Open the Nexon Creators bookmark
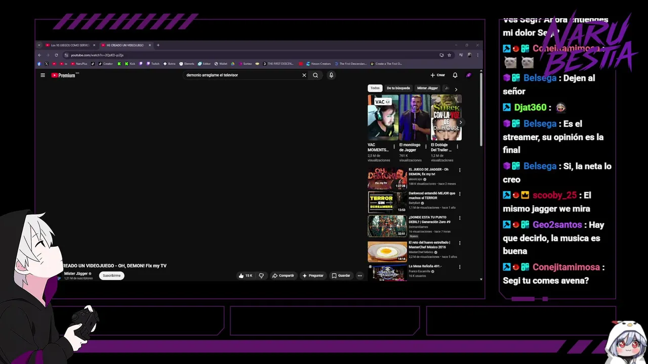648x364 pixels. coord(318,64)
